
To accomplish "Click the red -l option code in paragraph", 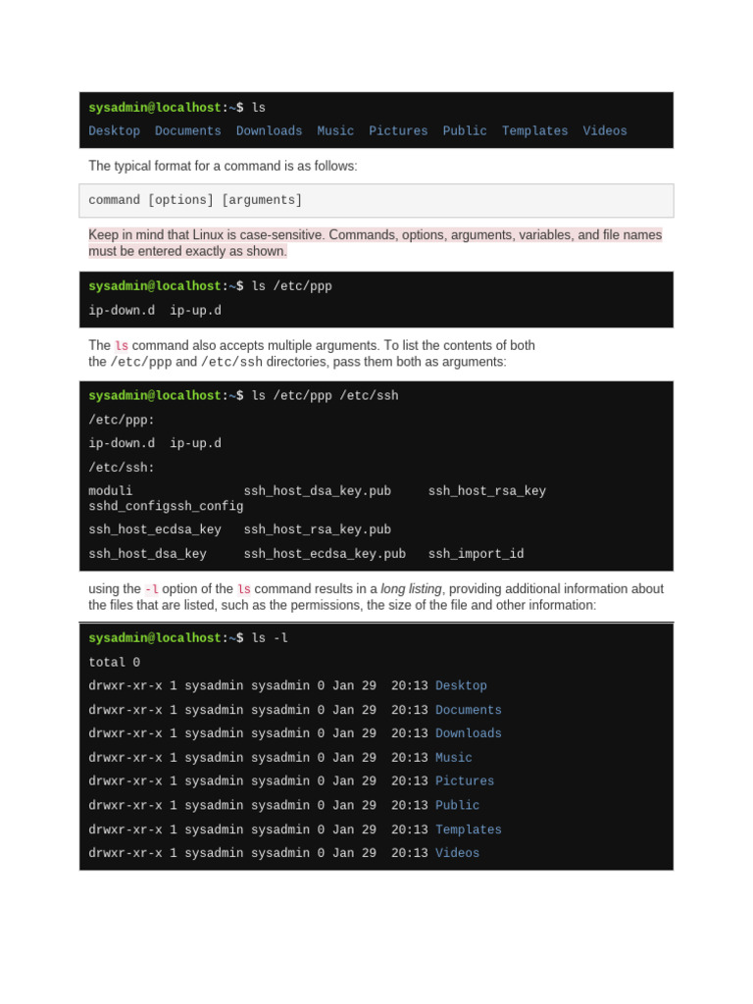I will 152,589.
